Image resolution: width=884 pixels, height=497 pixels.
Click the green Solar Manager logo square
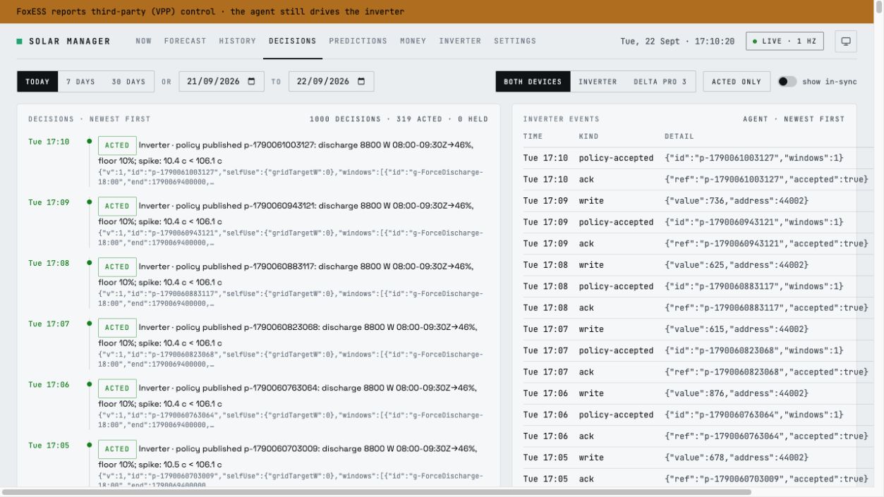(20, 42)
